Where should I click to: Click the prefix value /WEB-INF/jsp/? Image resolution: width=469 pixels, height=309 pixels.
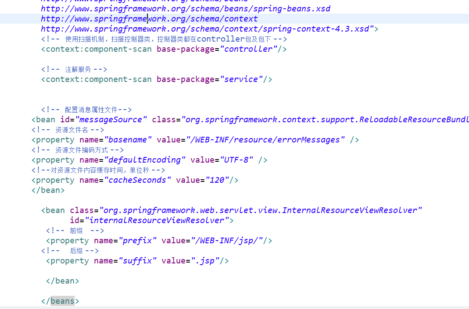(x=227, y=241)
